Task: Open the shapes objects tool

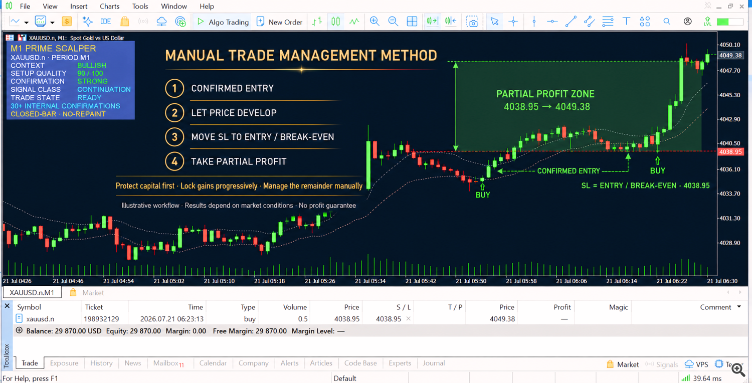Action: pos(645,22)
